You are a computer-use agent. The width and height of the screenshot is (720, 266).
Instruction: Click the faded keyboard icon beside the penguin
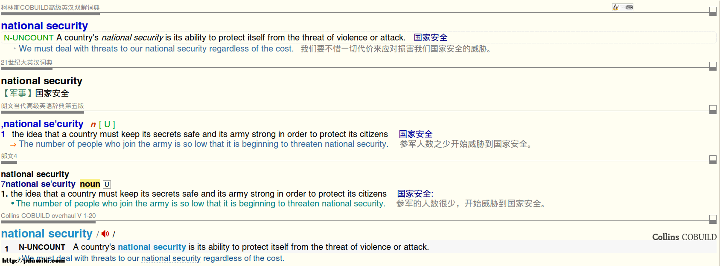click(622, 7)
